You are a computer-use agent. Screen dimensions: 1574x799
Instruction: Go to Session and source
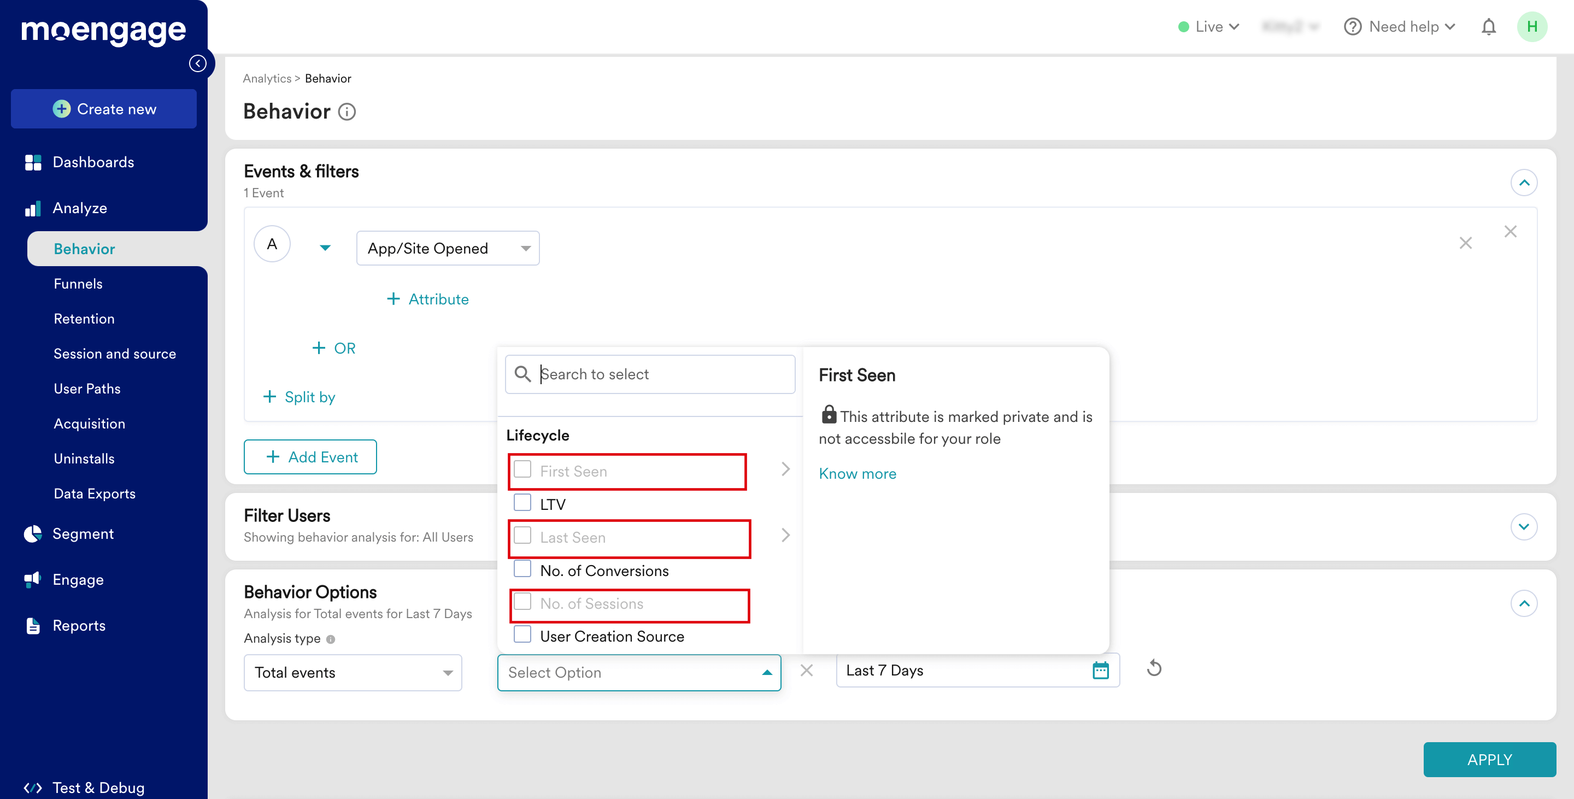[114, 354]
